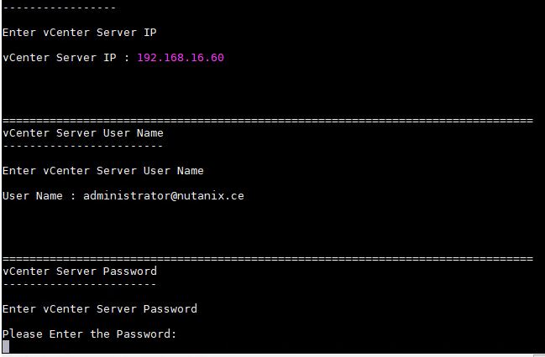The width and height of the screenshot is (545, 357).
Task: Click the horizontal bar beneath the terminal
Action: click(x=267, y=355)
